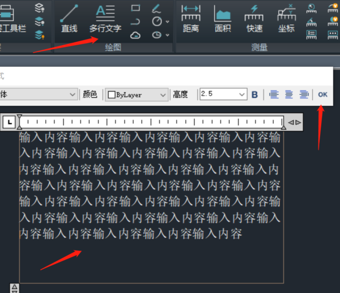The height and width of the screenshot is (293, 340).
Task: Click the angle measure icon
Action: (x=311, y=22)
